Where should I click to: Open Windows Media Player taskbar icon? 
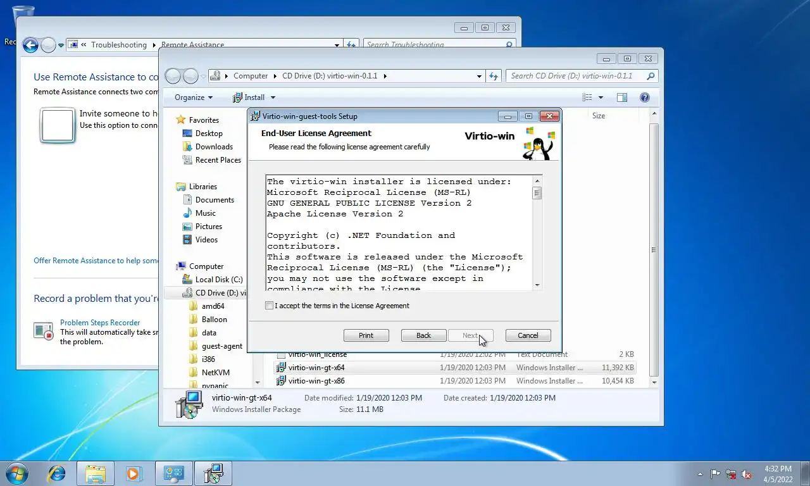(x=134, y=473)
